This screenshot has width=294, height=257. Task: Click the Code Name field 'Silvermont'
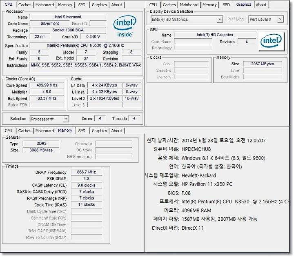click(x=50, y=23)
